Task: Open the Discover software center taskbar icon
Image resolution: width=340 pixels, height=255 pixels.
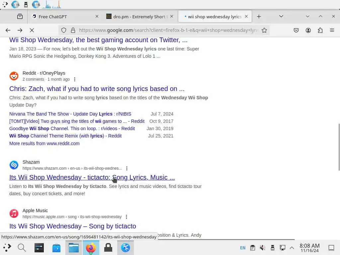Action: pos(56,248)
